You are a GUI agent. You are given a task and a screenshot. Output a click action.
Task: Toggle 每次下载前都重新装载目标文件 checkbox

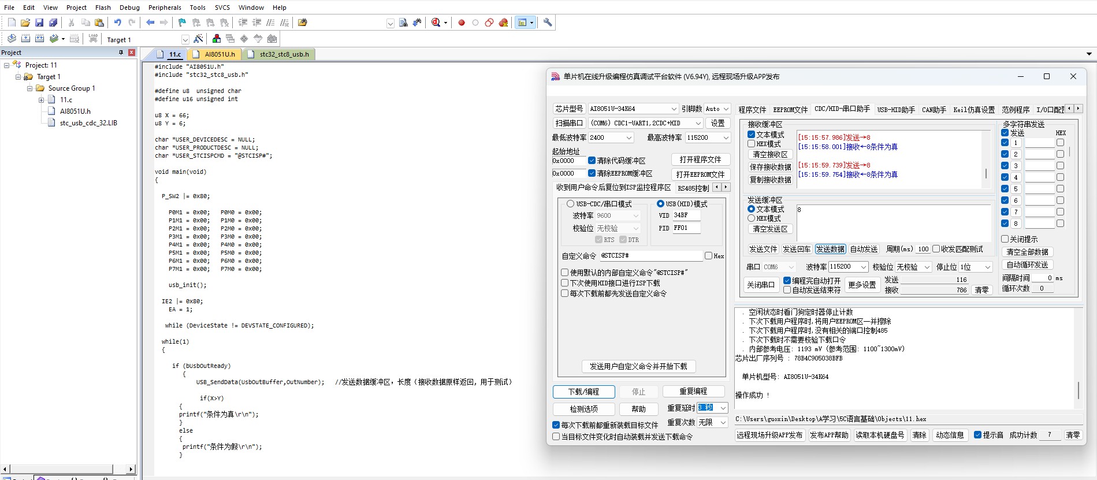[x=556, y=425]
